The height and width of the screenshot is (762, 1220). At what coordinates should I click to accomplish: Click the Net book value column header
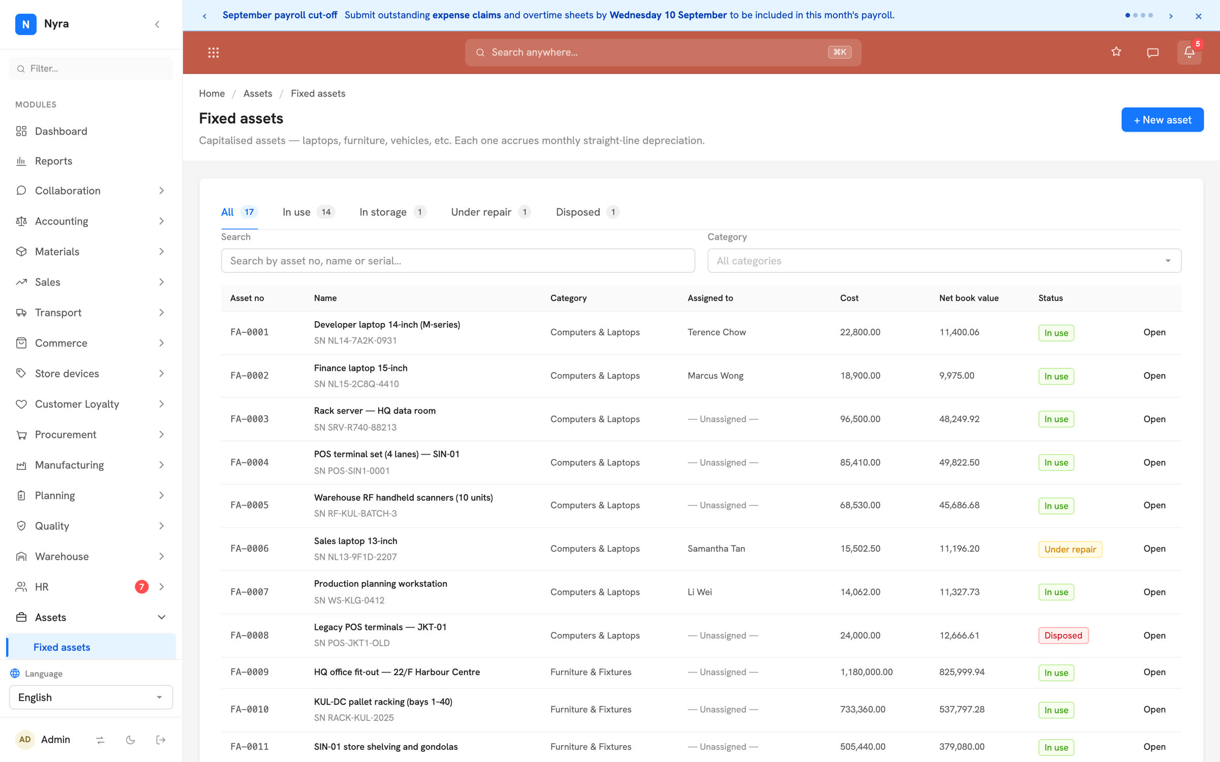(968, 298)
